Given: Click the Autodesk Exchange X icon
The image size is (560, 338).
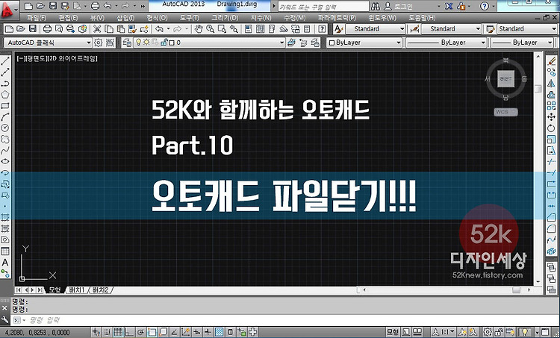Looking at the screenshot, I should tap(449, 6).
